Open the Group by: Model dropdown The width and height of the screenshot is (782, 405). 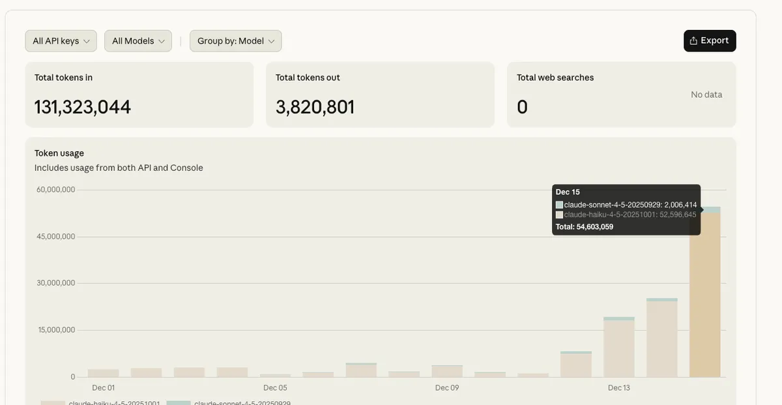tap(235, 40)
